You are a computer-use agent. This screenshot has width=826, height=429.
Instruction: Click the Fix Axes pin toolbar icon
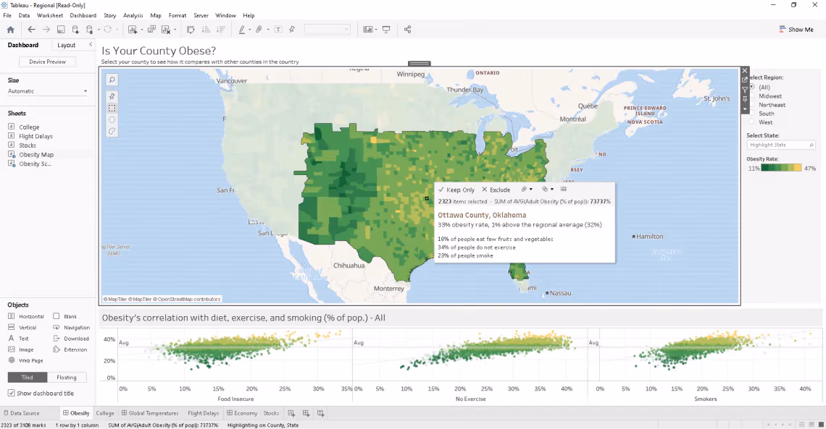pyautogui.click(x=292, y=30)
